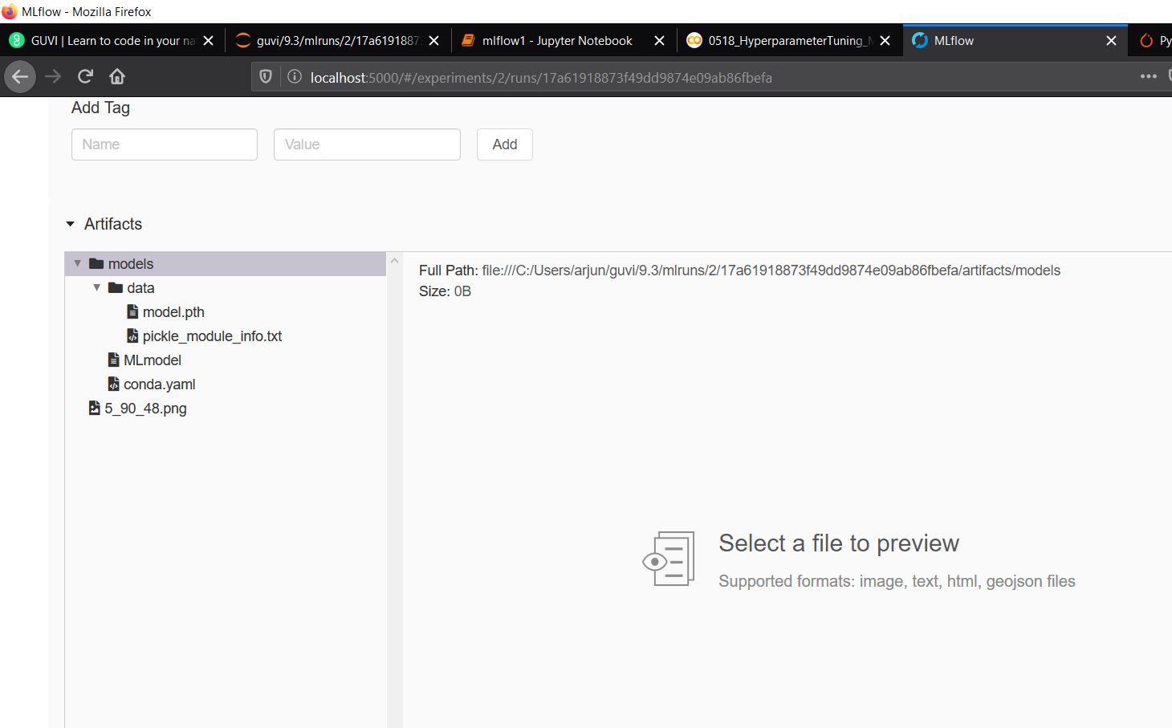Reload the page with refresh icon
Viewport: 1172px width, 728px height.
(x=85, y=77)
